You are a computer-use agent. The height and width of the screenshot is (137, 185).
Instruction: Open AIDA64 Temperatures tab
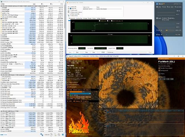pos(72,18)
